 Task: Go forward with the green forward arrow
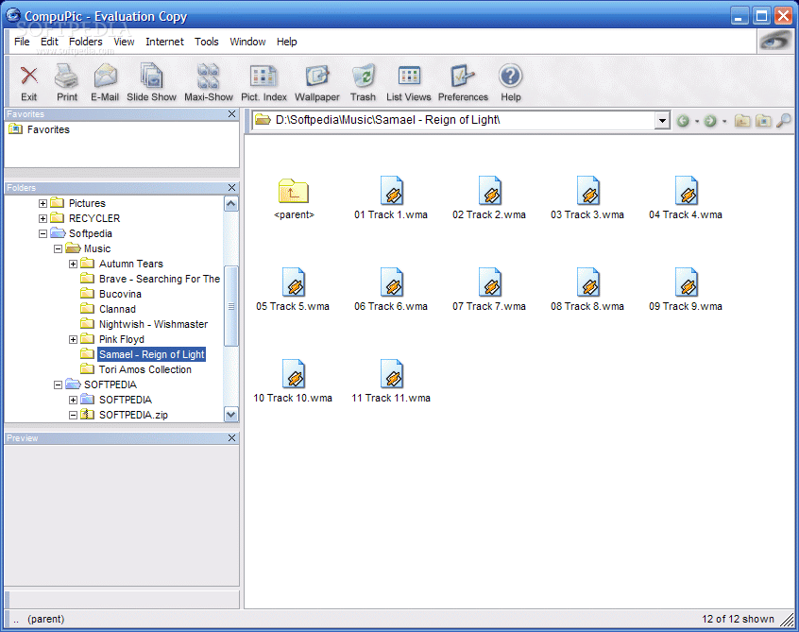[710, 121]
